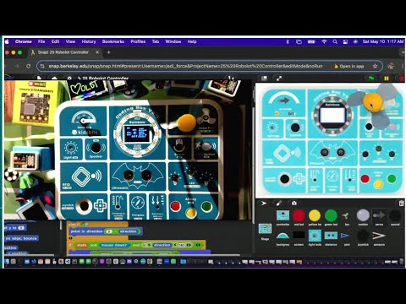Click the white screen on the stage controller
This screenshot has width=406, height=304.
coord(333,115)
